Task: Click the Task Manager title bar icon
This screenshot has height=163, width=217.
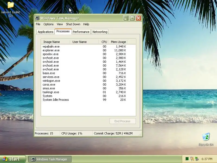Action: tap(37, 18)
